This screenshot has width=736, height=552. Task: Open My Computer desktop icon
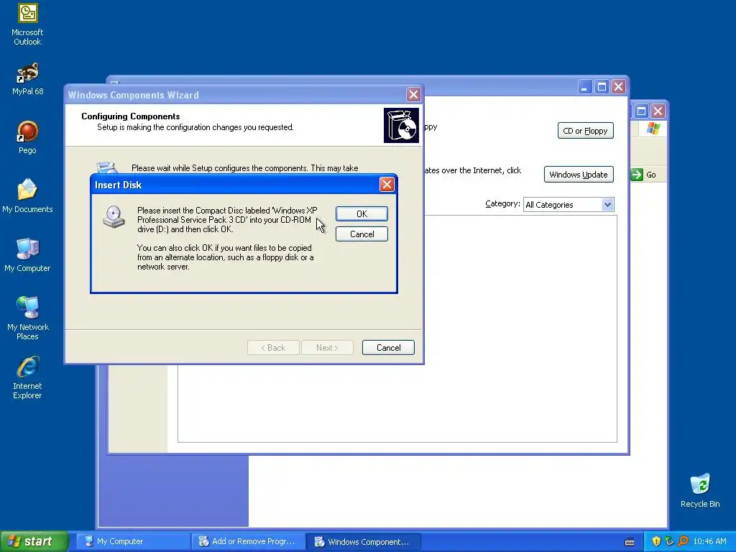27,255
